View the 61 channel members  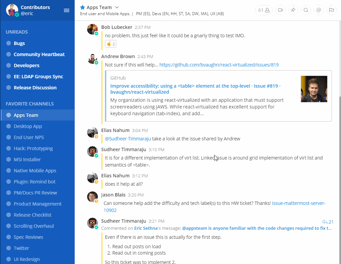[x=264, y=10]
